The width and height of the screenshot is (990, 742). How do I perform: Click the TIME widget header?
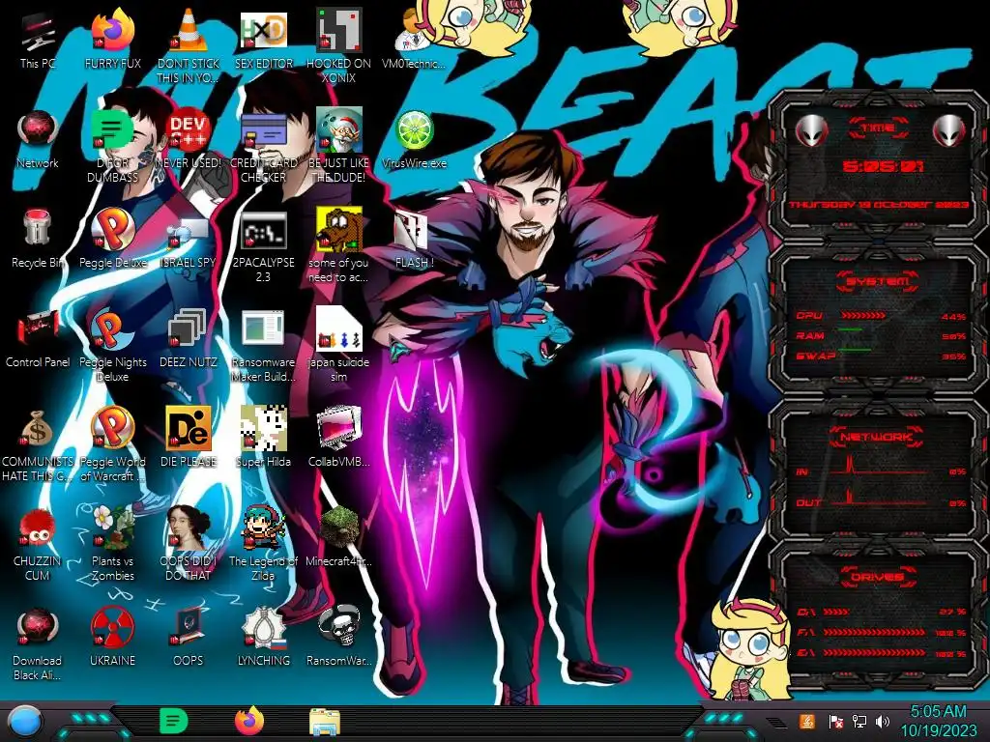tap(878, 128)
